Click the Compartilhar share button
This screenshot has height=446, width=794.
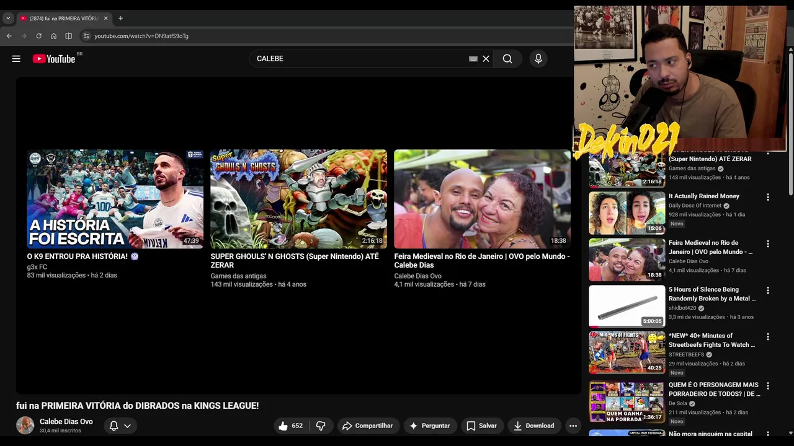tap(368, 426)
